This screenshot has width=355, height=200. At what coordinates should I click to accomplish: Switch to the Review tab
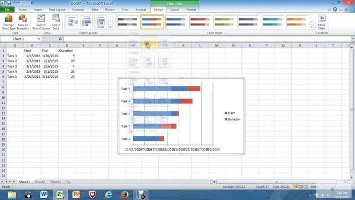click(110, 9)
